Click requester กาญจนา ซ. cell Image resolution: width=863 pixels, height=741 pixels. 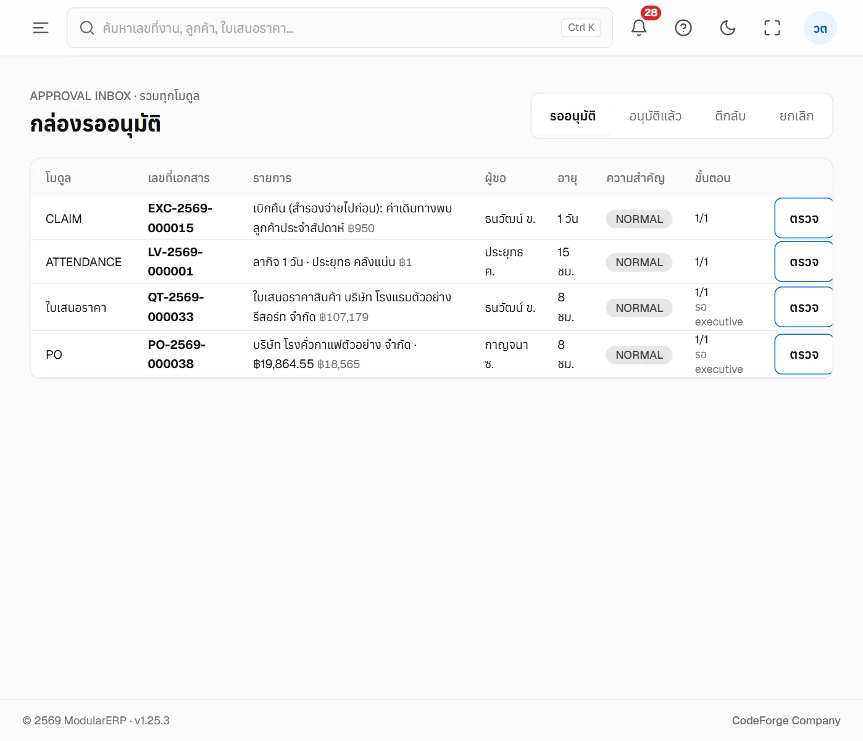507,354
